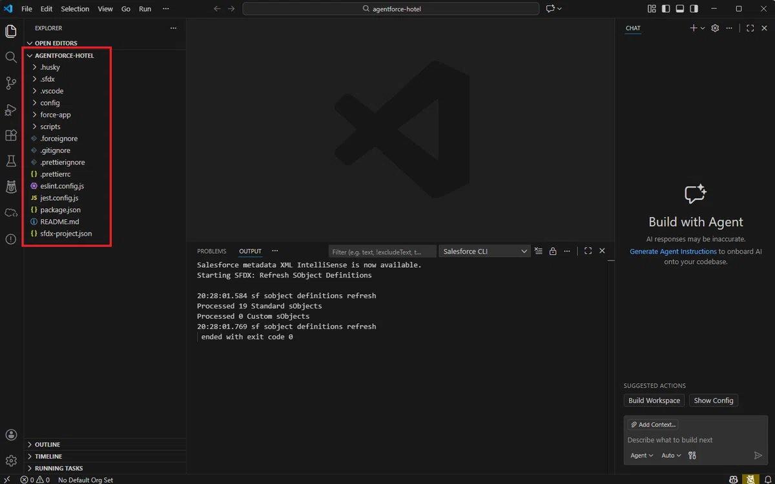Switch to the Problems tab
The height and width of the screenshot is (484, 775).
[212, 251]
